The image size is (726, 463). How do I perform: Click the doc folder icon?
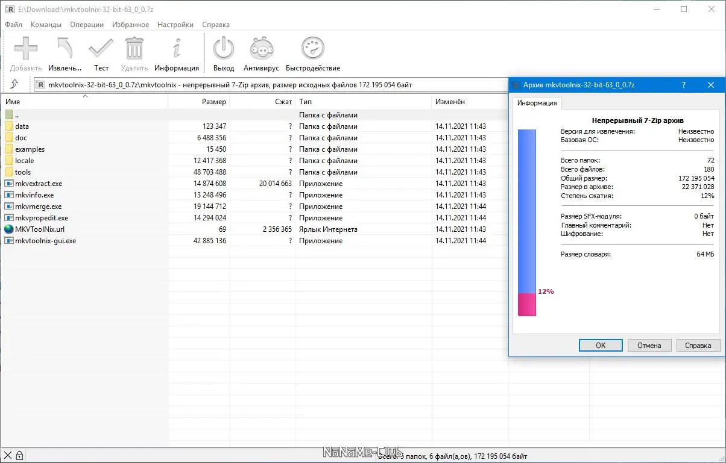[9, 138]
